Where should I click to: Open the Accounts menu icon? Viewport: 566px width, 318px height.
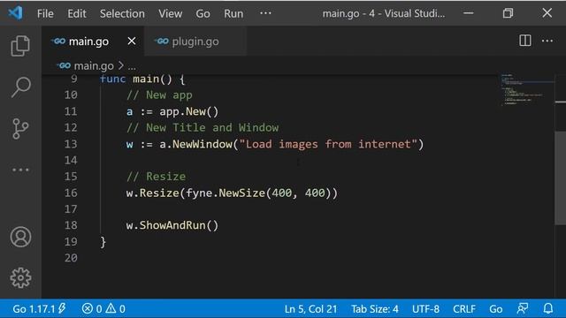click(20, 237)
